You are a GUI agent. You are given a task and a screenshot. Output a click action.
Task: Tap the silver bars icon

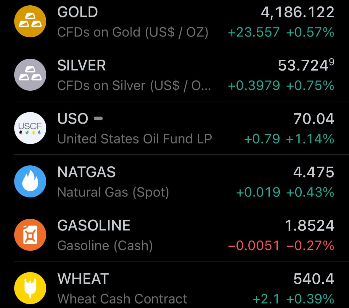[x=30, y=75]
